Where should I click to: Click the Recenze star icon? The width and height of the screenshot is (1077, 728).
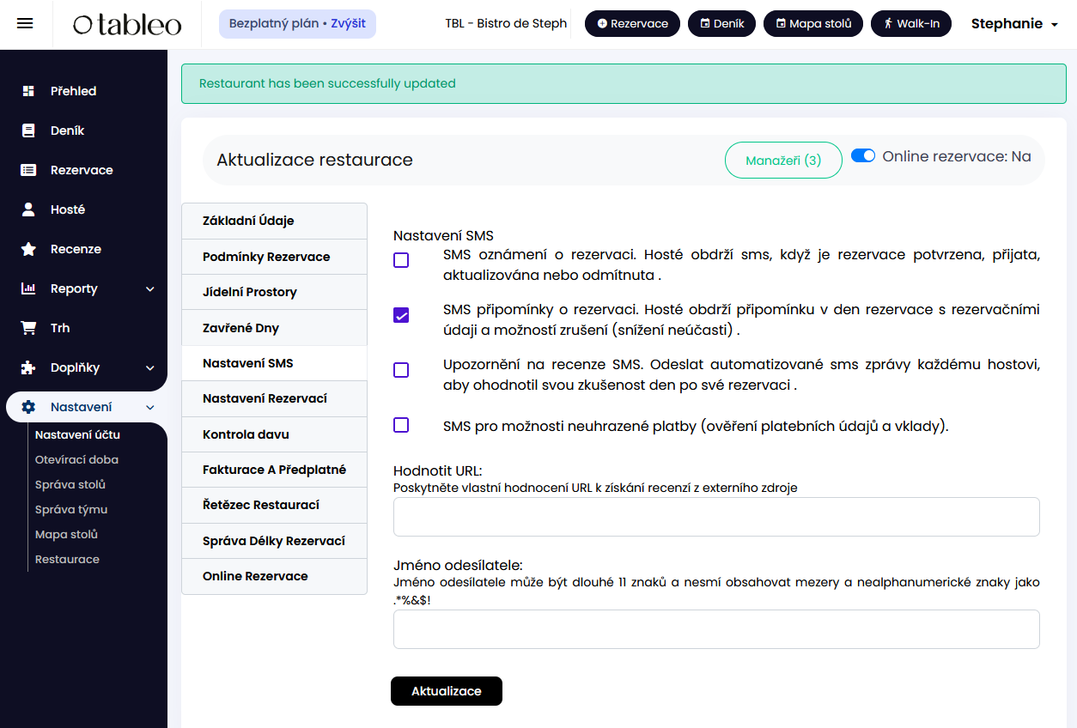(x=28, y=249)
